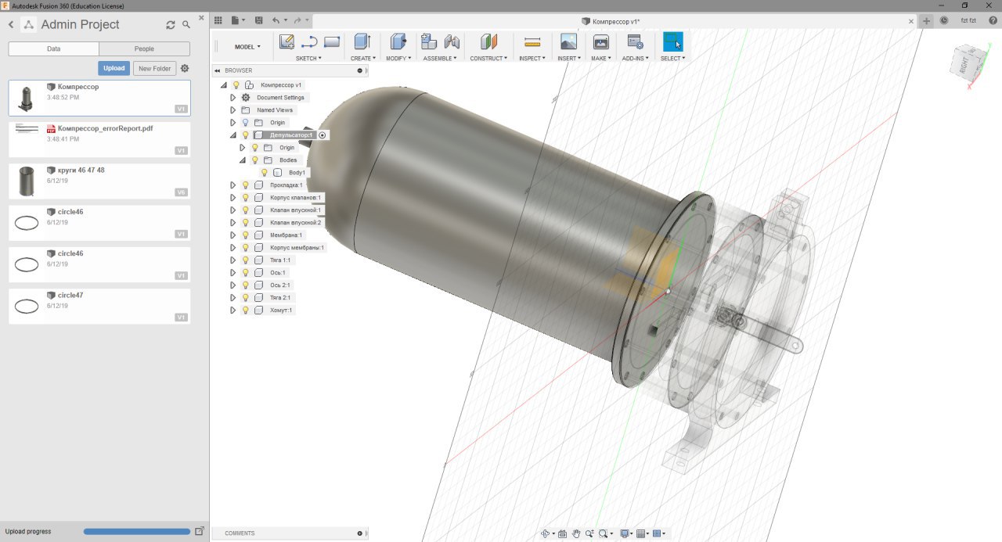
Task: Open the MODIFY menu
Action: tap(399, 59)
